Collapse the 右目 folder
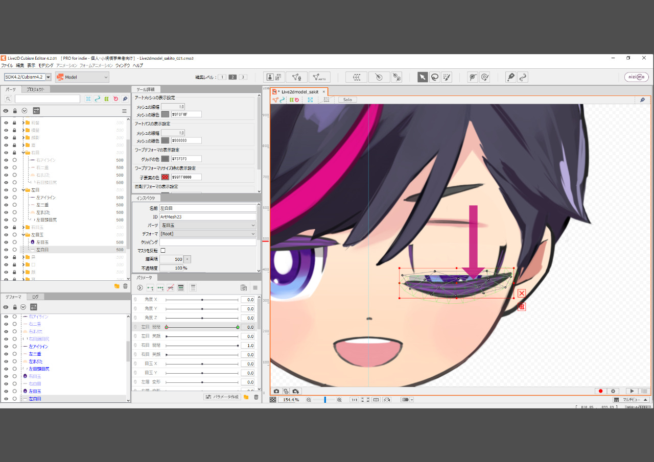 coord(24,153)
